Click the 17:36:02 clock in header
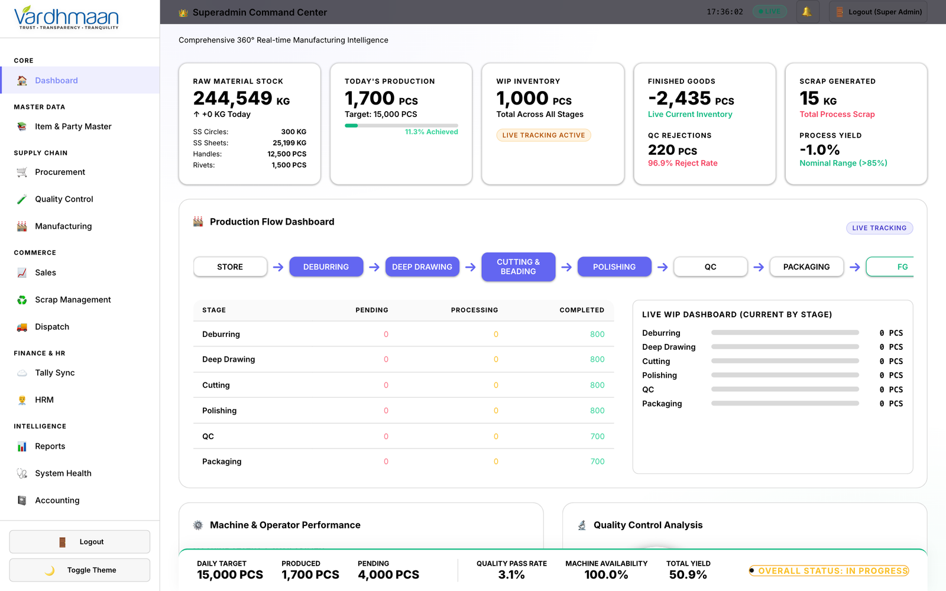 point(725,12)
